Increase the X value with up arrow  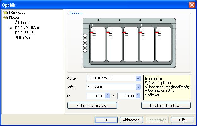(107, 95)
